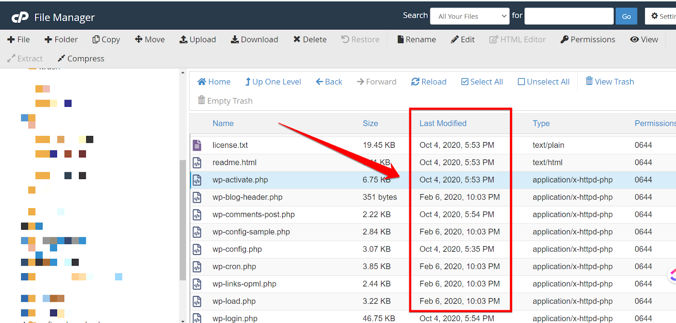Open the Permissions tool
The width and height of the screenshot is (676, 323).
[x=588, y=39]
